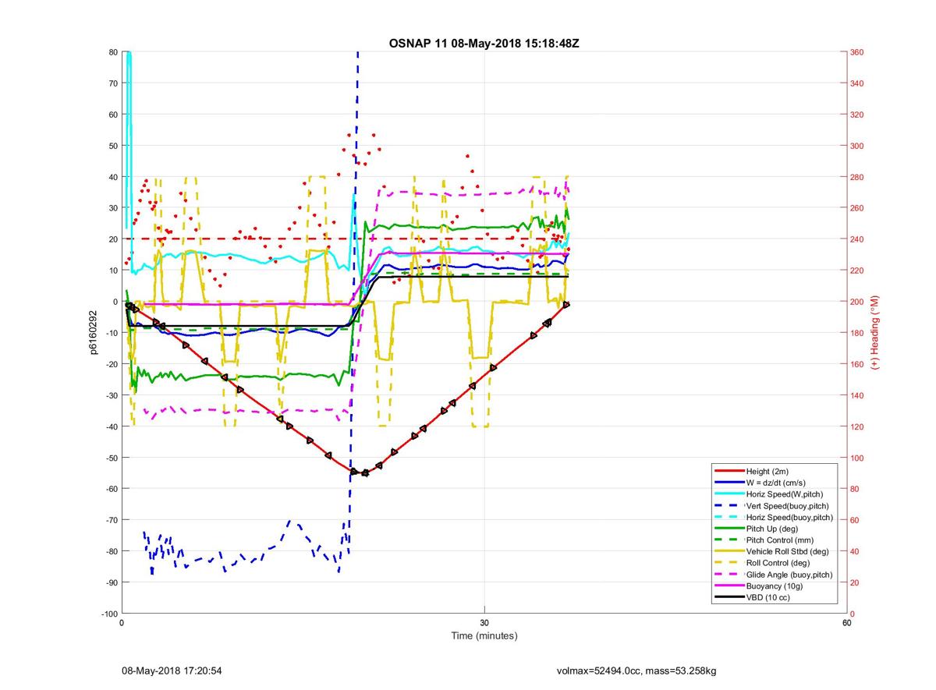Select the p6160292 vertical axis label
936x690 pixels.
(x=93, y=333)
